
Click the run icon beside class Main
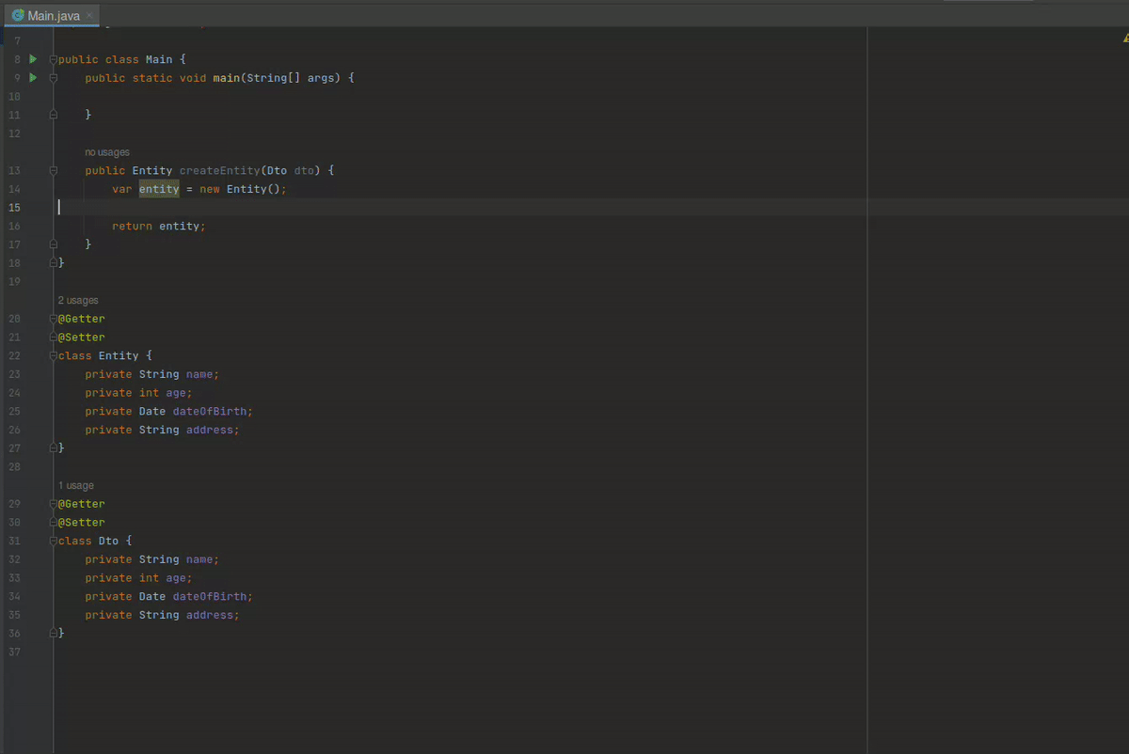tap(33, 59)
